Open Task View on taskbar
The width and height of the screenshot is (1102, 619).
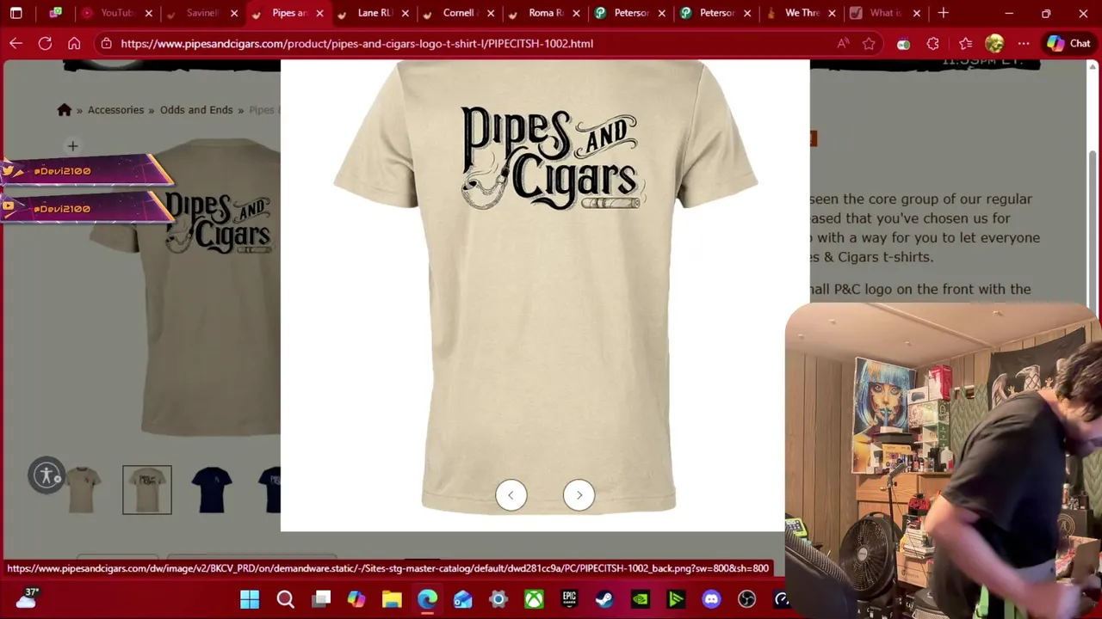point(321,599)
